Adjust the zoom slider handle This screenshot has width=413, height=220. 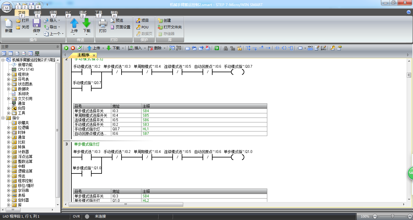point(392,216)
